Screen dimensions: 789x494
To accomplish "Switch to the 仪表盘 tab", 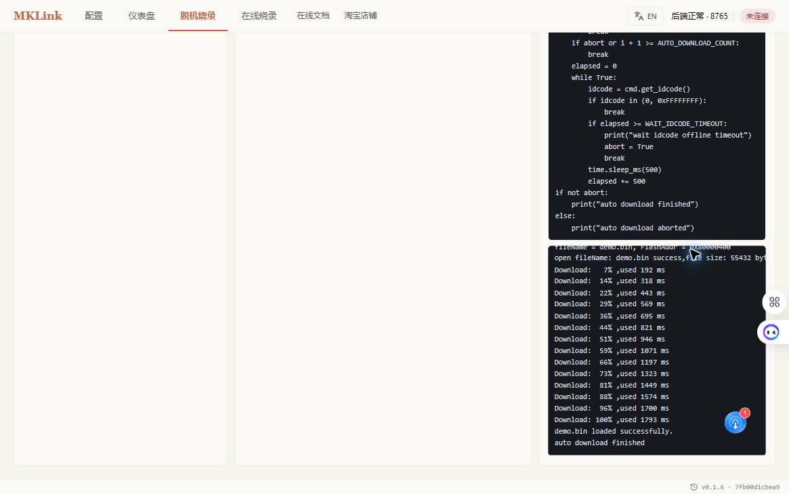I will click(x=142, y=16).
